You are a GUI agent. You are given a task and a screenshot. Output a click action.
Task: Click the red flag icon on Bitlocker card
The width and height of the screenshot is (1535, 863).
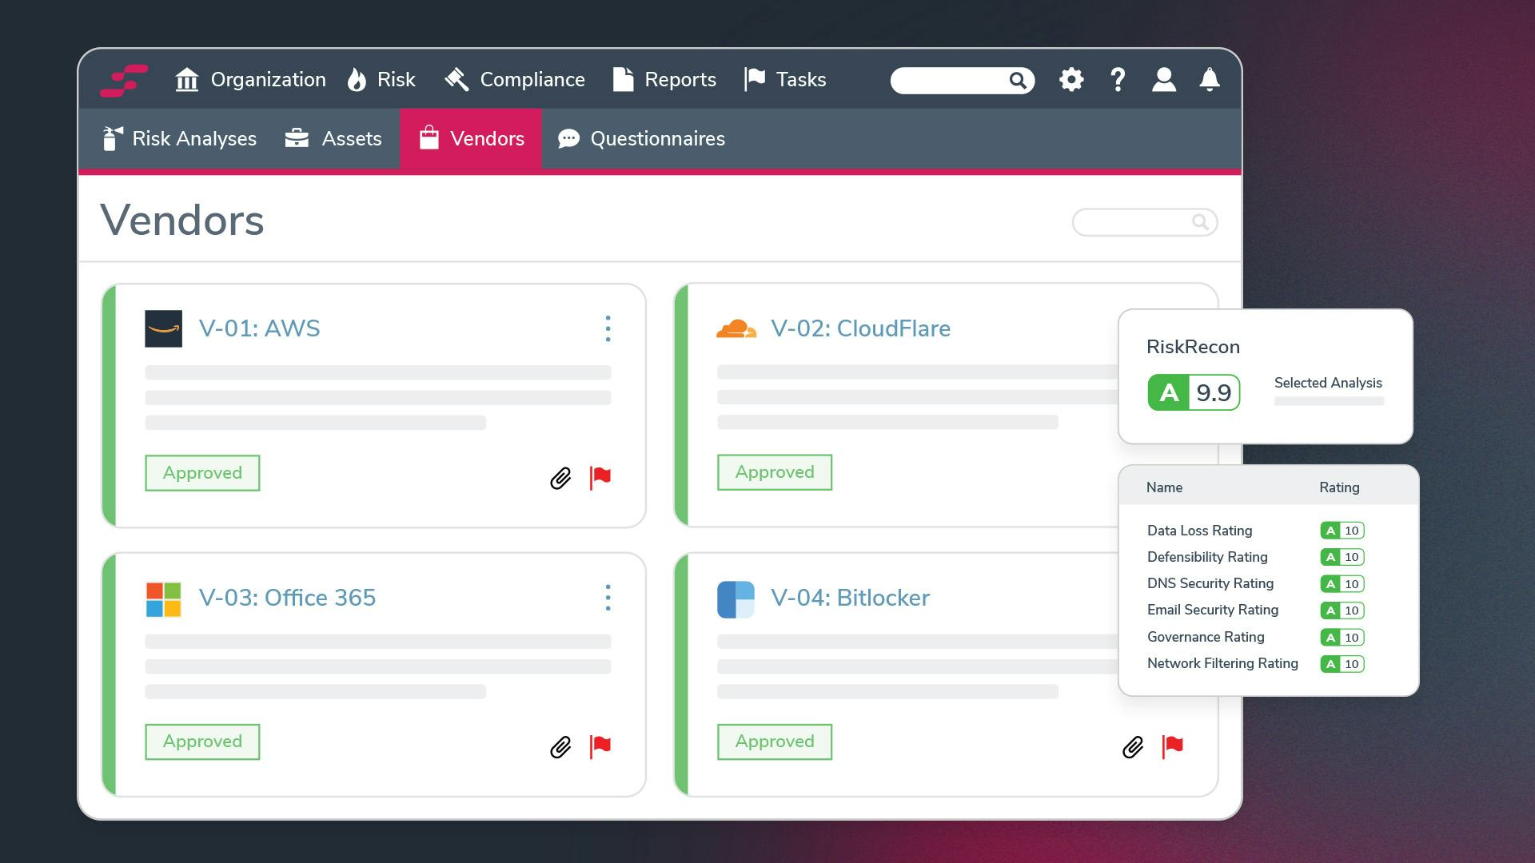pyautogui.click(x=1172, y=745)
